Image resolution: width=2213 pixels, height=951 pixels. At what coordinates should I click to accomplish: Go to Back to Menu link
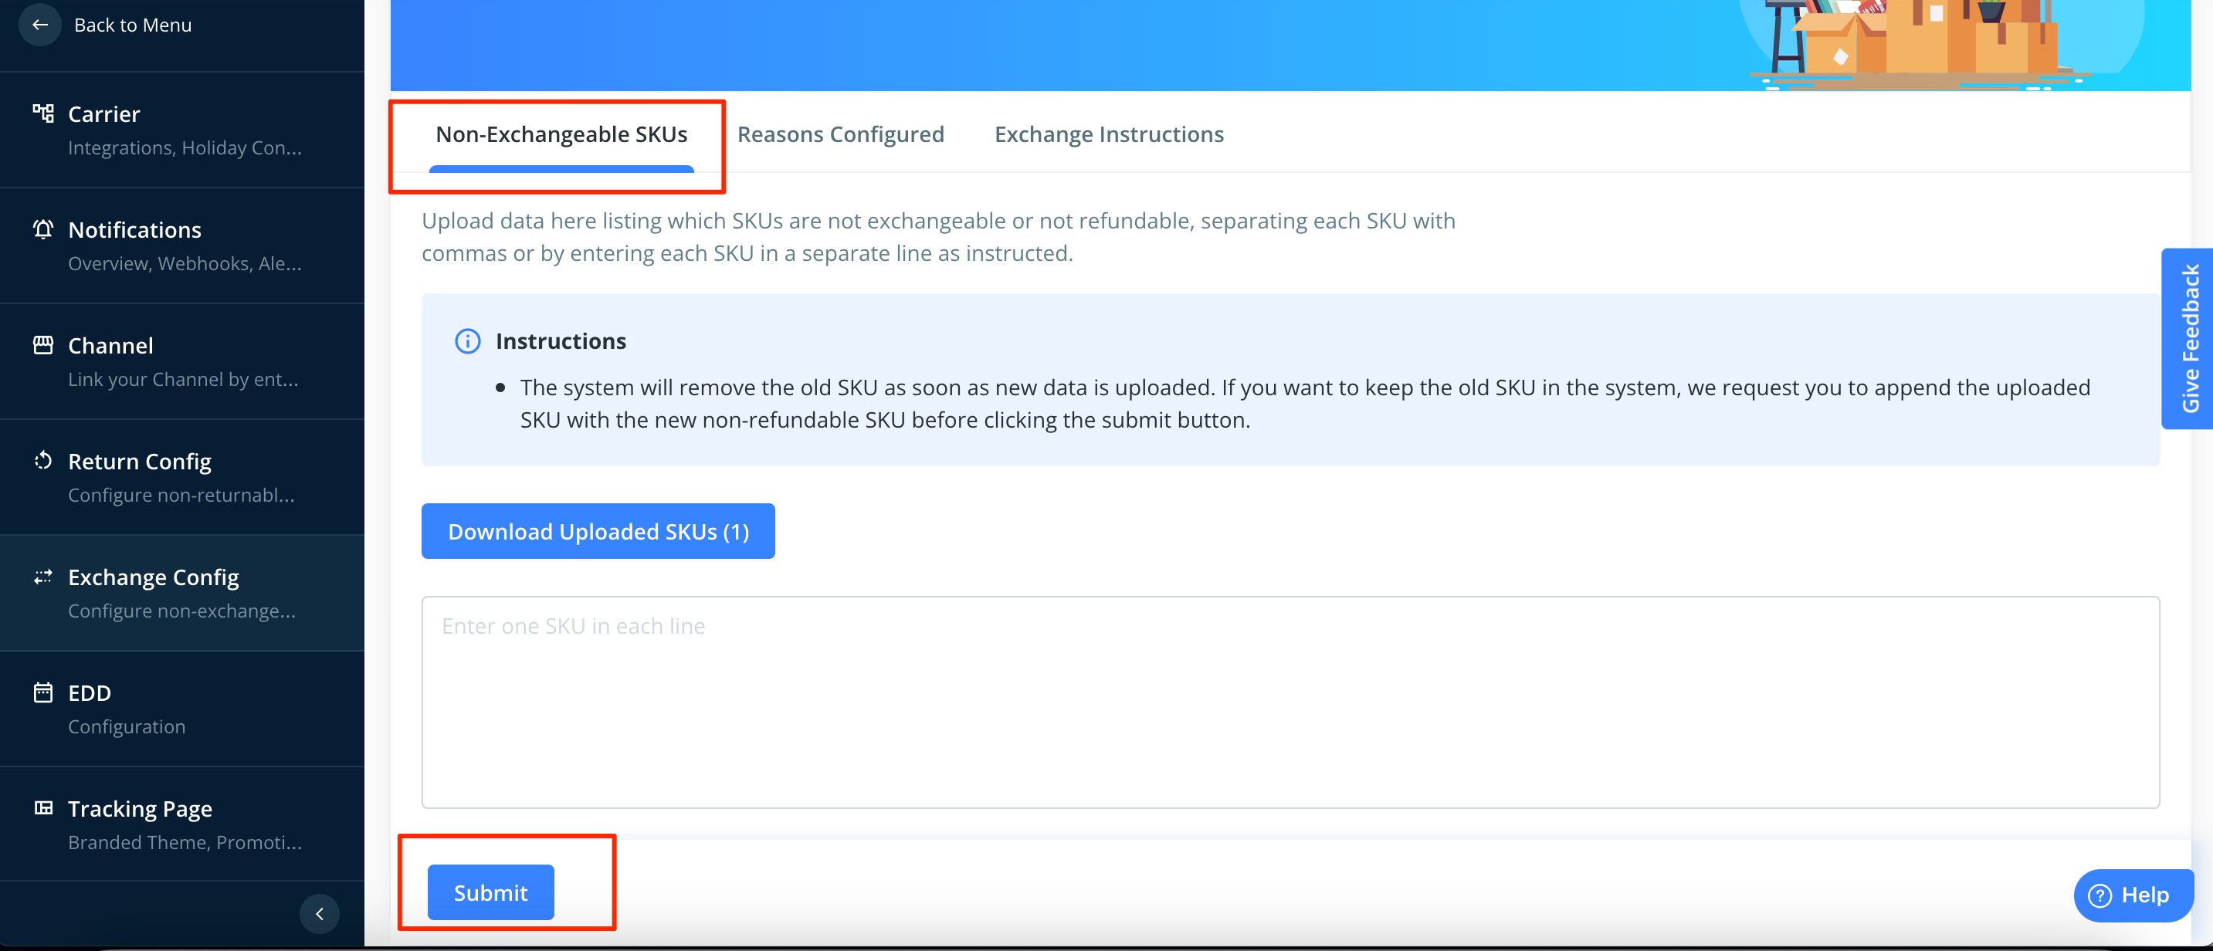tap(132, 25)
